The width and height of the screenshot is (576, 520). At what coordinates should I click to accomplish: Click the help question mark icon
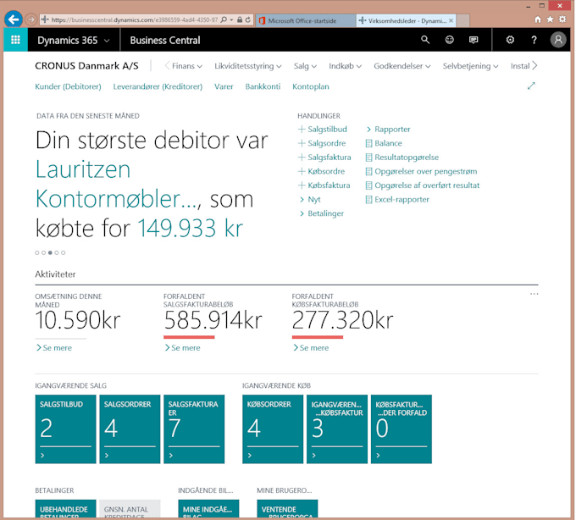[534, 40]
